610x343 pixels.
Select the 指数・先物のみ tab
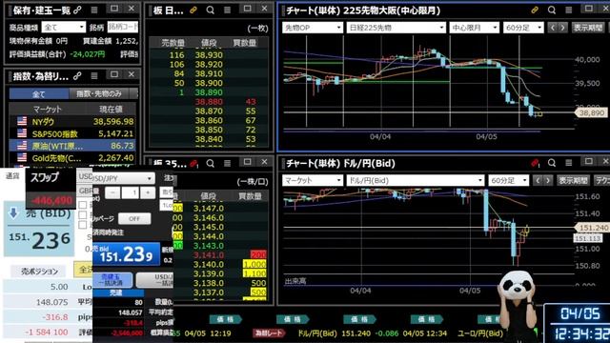99,93
